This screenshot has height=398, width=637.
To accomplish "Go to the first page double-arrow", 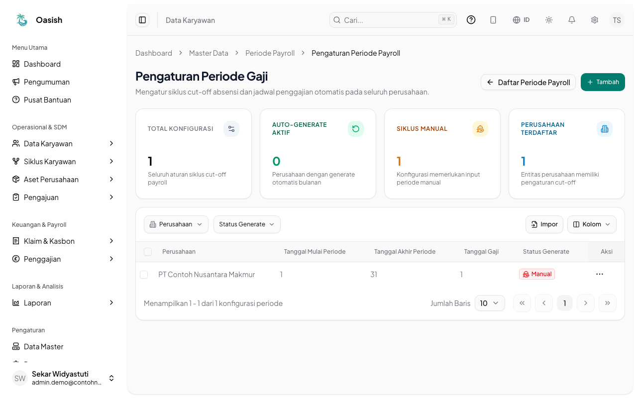I will point(522,303).
